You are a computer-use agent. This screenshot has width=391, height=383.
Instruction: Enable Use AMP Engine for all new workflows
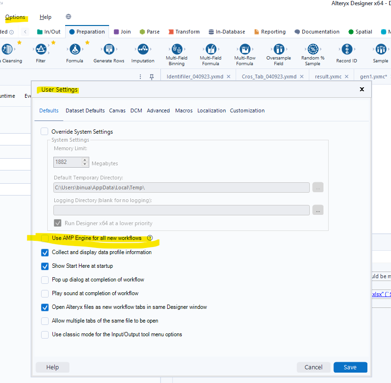44,238
